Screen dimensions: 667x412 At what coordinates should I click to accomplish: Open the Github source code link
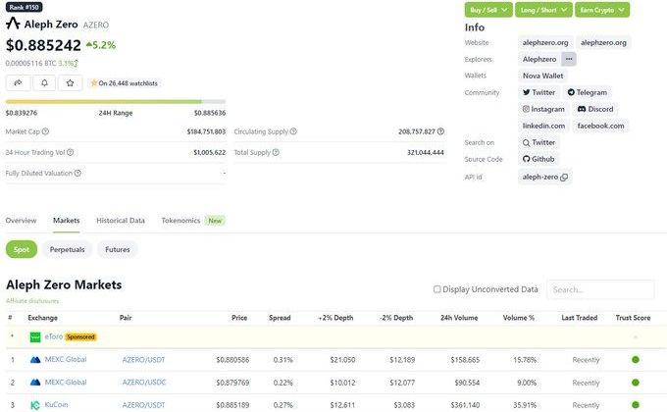[x=539, y=159]
